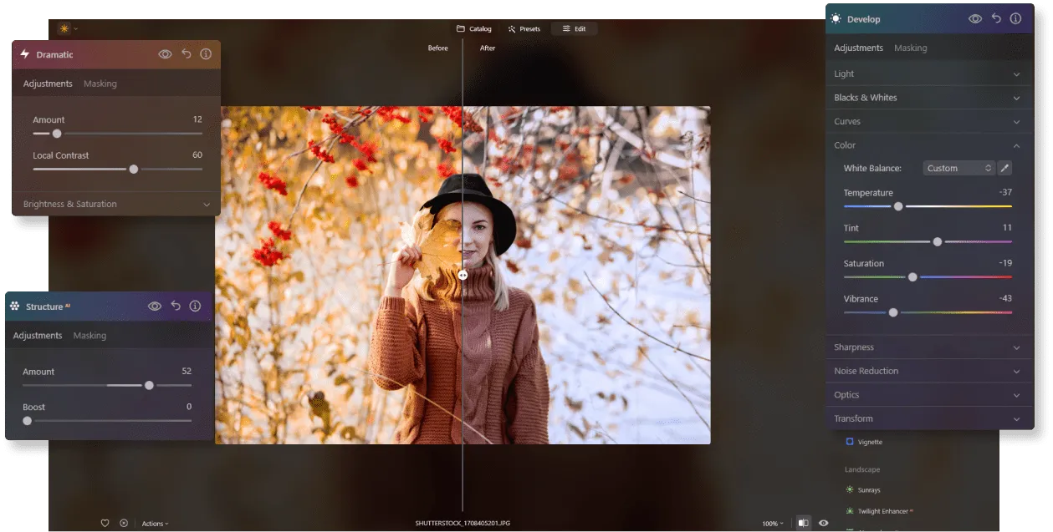This screenshot has height=532, width=1053.
Task: Open the Actions menu in bottom bar
Action: point(155,524)
